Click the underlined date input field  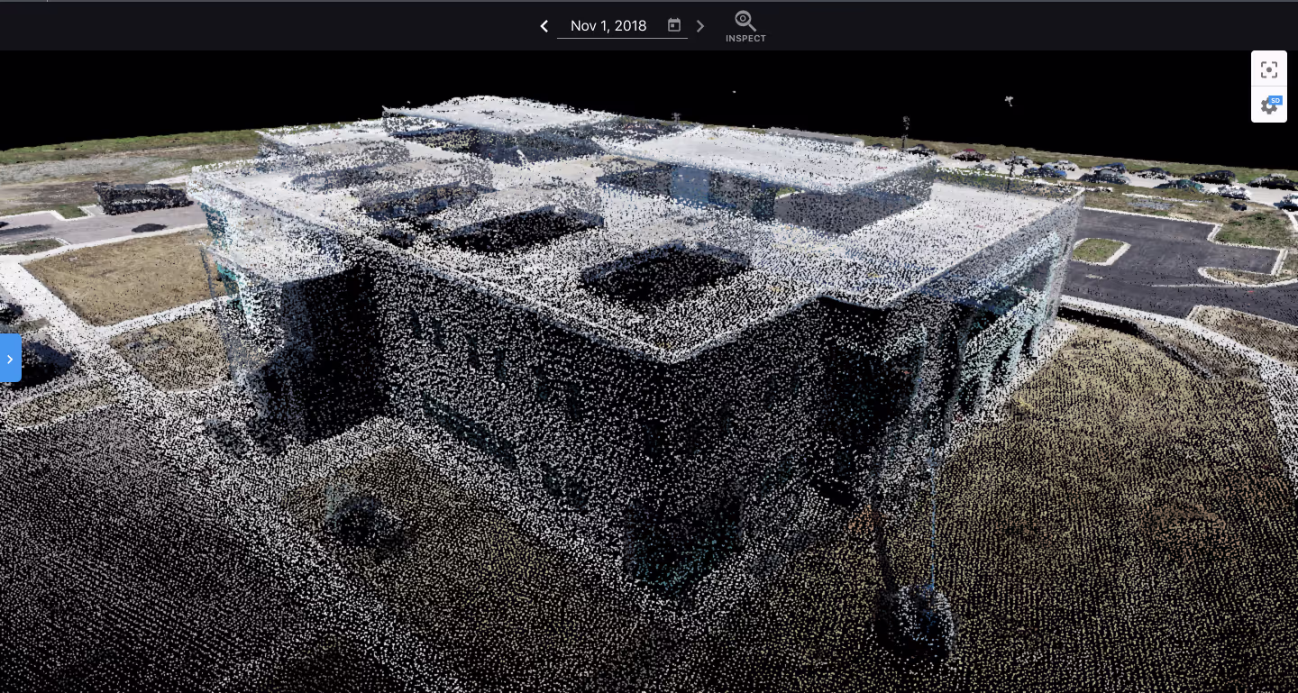pos(608,26)
